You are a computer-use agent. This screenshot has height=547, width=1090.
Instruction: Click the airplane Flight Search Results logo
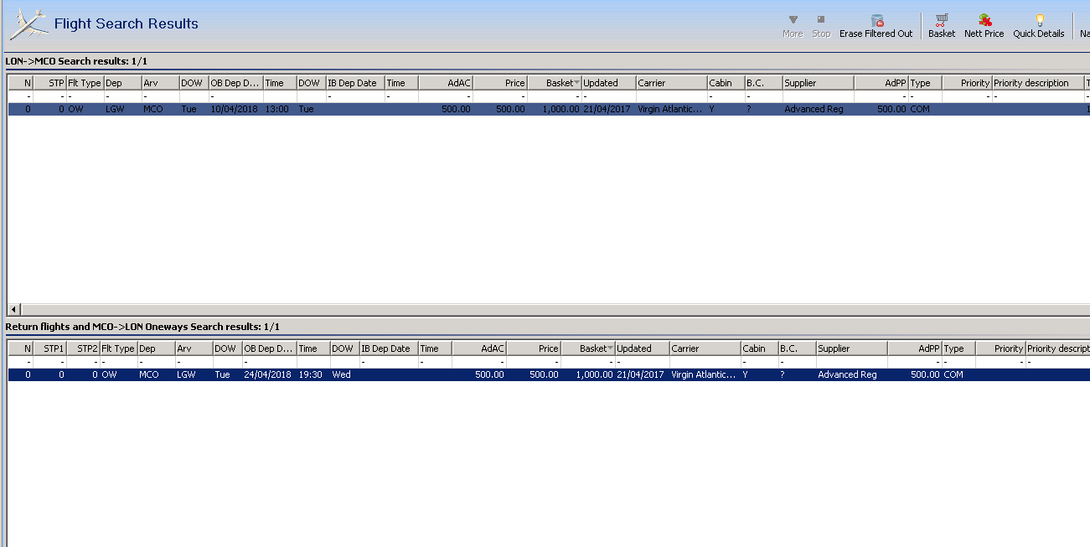pos(28,24)
